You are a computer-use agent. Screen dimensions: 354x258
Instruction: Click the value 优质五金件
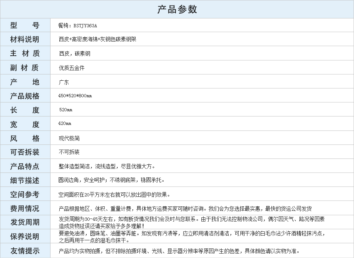tap(72, 68)
